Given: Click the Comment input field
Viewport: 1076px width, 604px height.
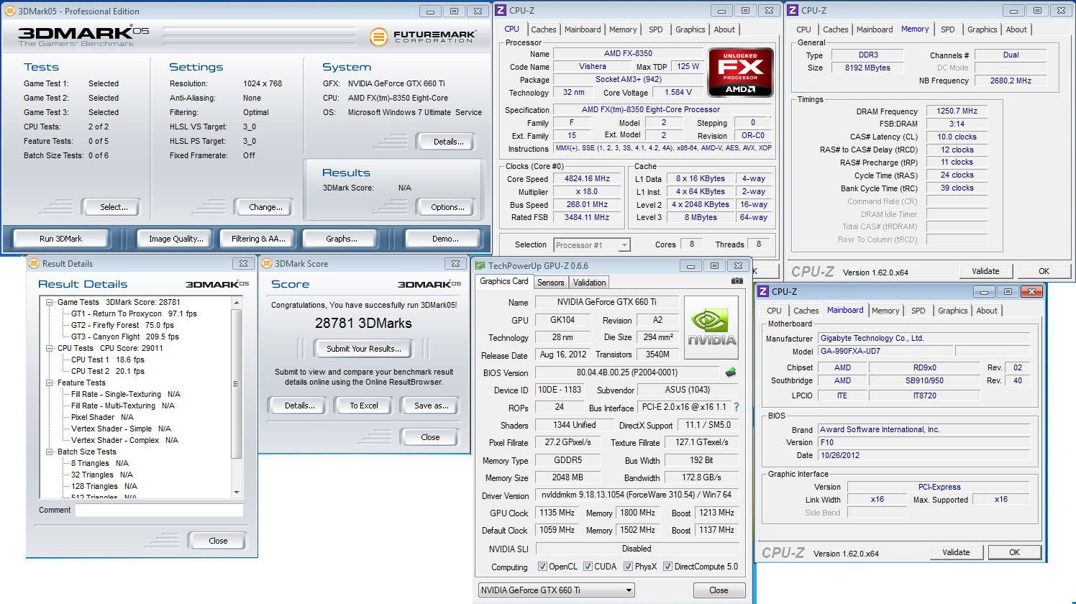Looking at the screenshot, I should coord(159,510).
